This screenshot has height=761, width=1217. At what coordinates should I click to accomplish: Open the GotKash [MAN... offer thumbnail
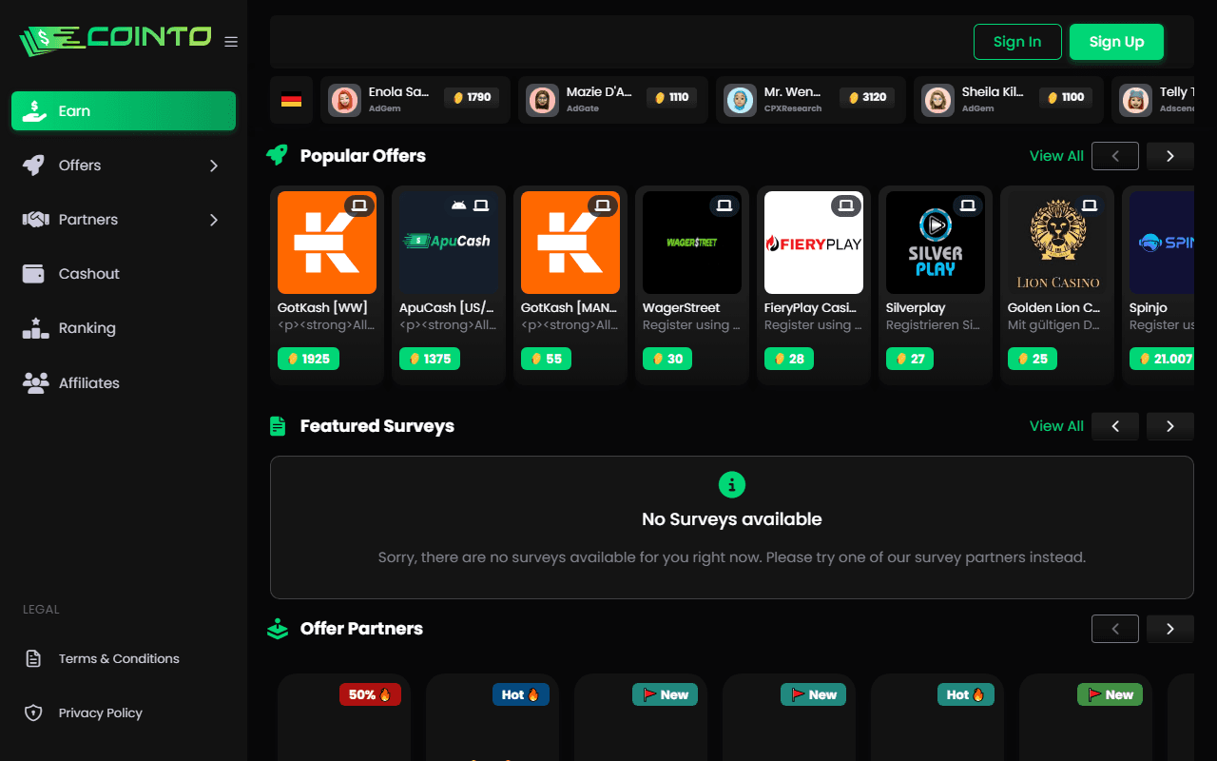pyautogui.click(x=570, y=243)
